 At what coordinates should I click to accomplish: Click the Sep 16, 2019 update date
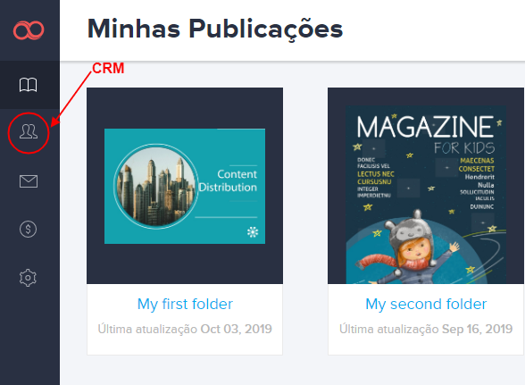[x=477, y=329]
